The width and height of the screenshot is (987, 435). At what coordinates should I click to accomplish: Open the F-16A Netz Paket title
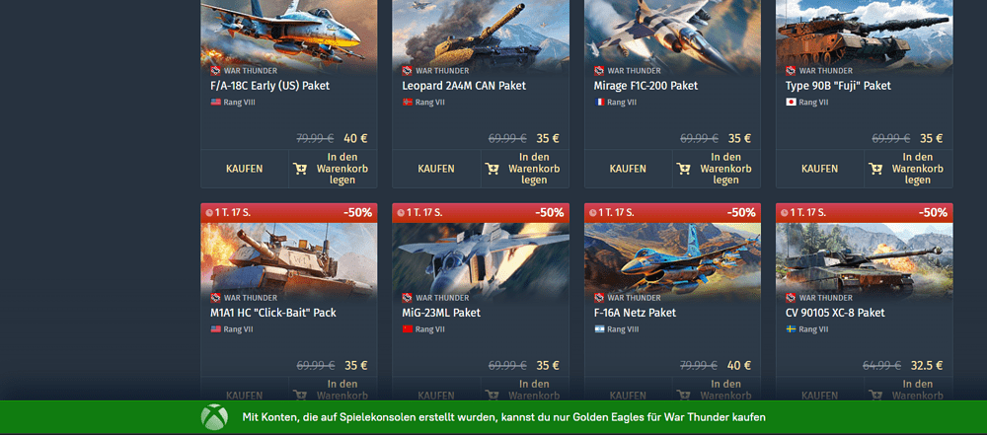(635, 313)
